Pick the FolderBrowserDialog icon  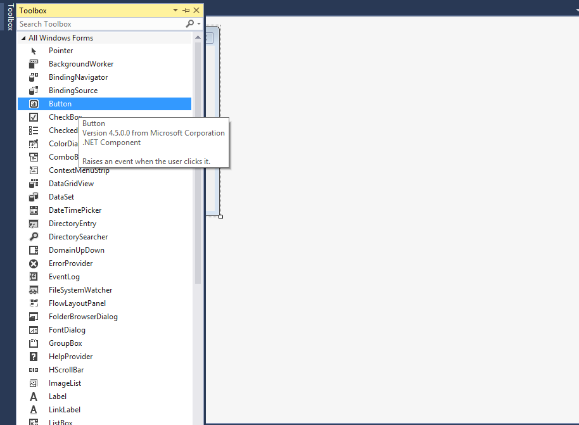click(34, 317)
